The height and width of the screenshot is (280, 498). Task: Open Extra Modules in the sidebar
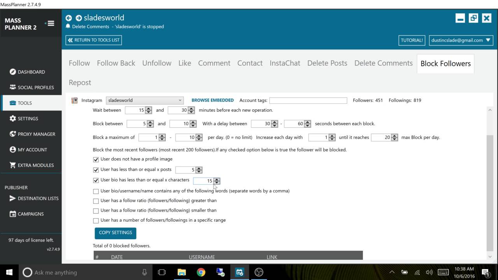(32, 165)
